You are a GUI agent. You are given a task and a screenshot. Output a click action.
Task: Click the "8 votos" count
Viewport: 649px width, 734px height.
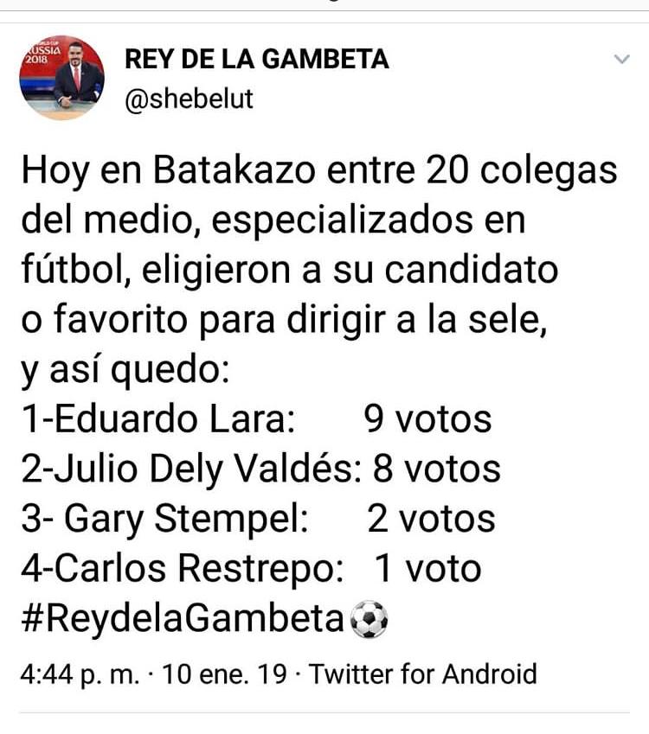coord(437,469)
